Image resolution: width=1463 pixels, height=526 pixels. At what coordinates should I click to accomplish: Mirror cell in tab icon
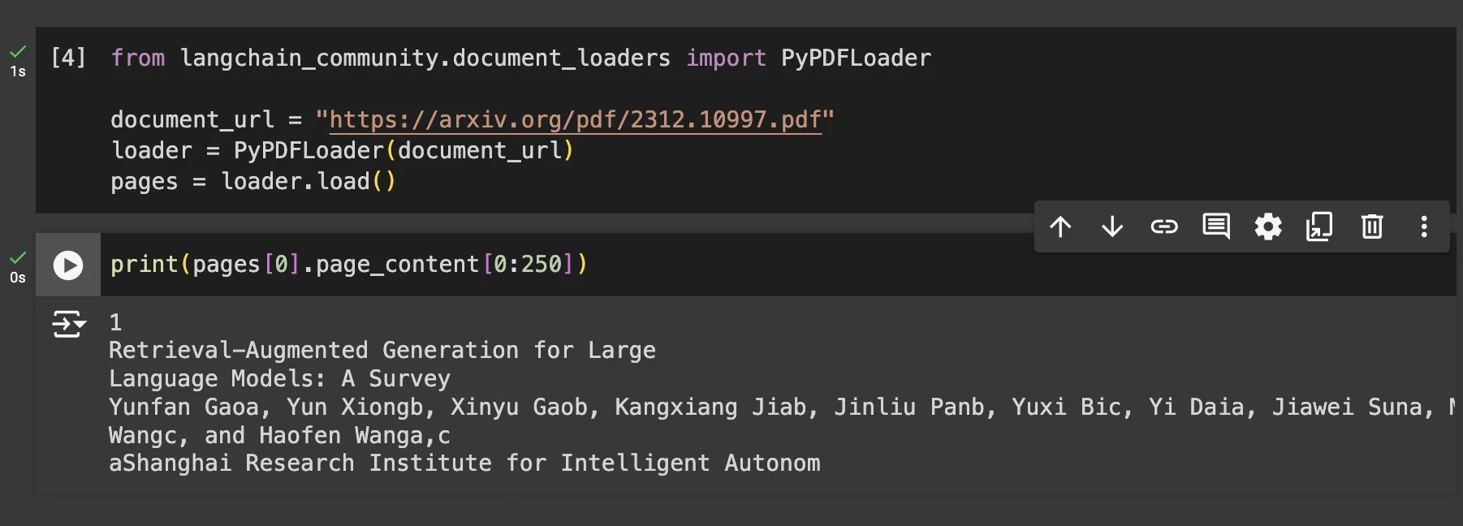click(1319, 226)
